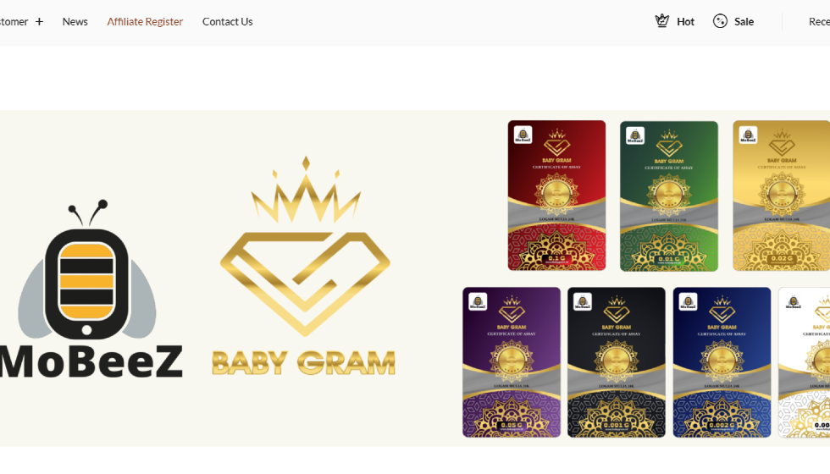Select the red 0.1 G card
The height and width of the screenshot is (474, 830).
556,196
